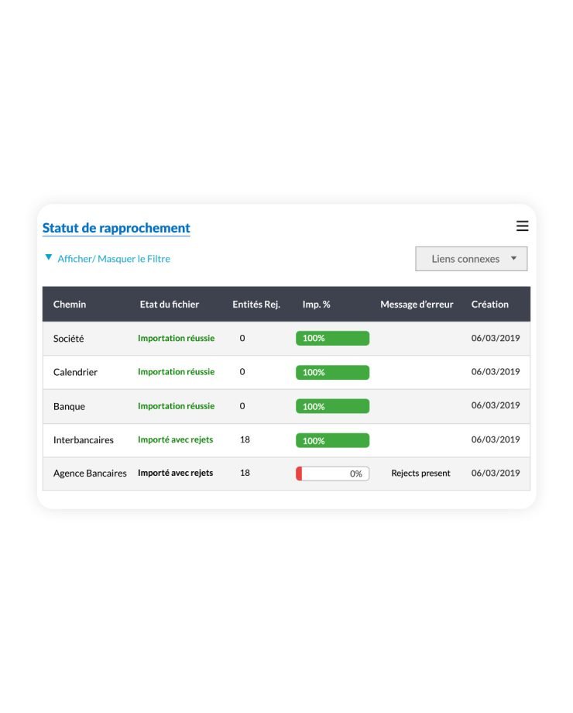Select the Interbancaires row name
The width and height of the screenshot is (573, 713).
84,439
